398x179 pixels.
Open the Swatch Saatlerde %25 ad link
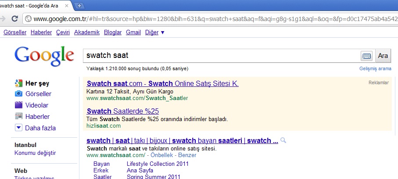coord(122,111)
